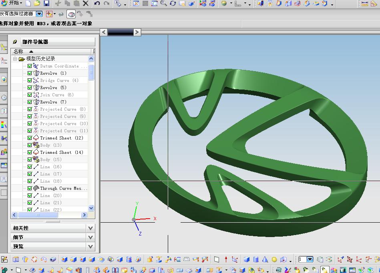This screenshot has height=273, width=380.
Task: Expand the 相关性 section
Action: coord(90,228)
